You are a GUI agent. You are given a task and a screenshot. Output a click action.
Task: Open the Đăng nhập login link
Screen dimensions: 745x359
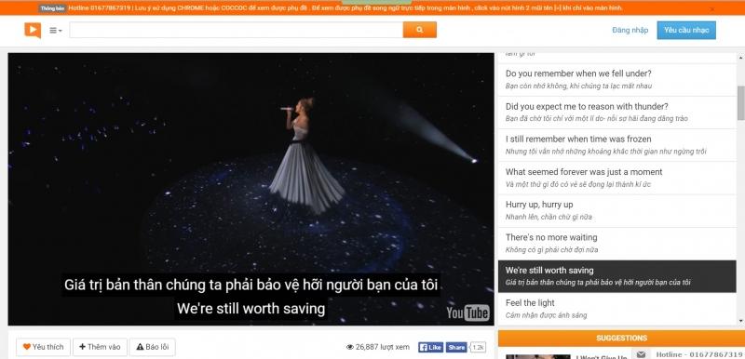click(630, 31)
